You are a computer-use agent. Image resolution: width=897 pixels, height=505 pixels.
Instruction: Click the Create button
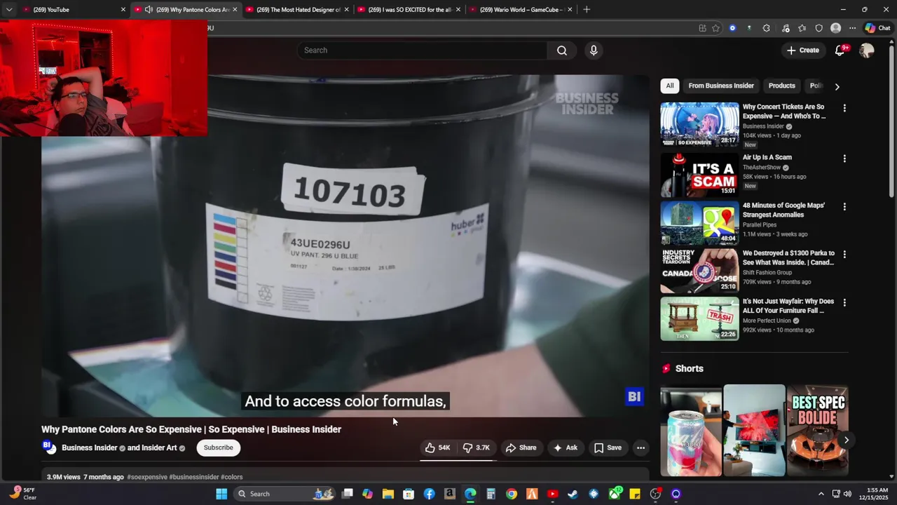pyautogui.click(x=802, y=50)
